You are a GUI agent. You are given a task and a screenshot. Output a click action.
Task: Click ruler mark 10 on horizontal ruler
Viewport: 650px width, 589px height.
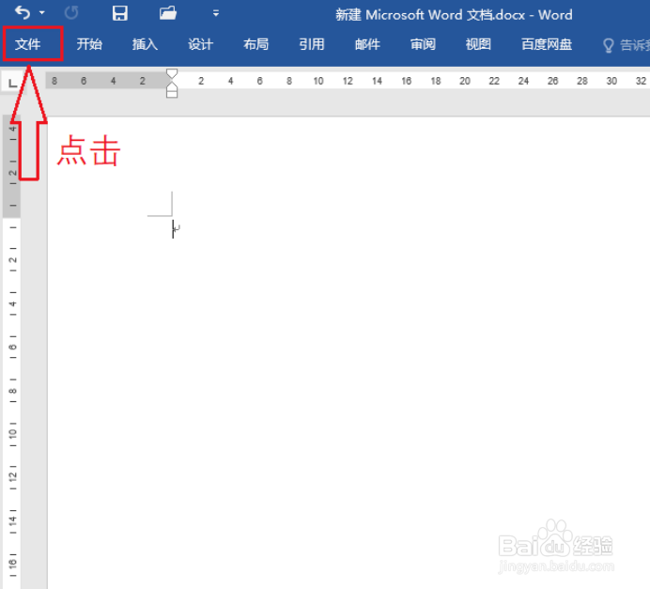318,81
